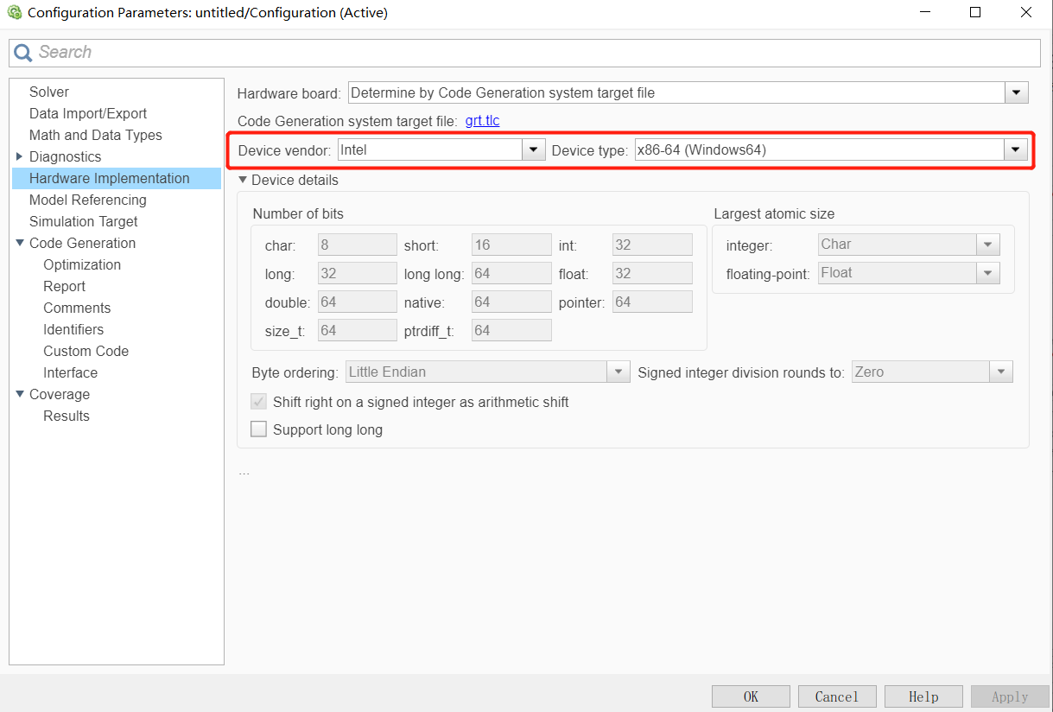The image size is (1053, 712).
Task: Open Signed integer division rounds to dropdown
Action: tap(1001, 372)
